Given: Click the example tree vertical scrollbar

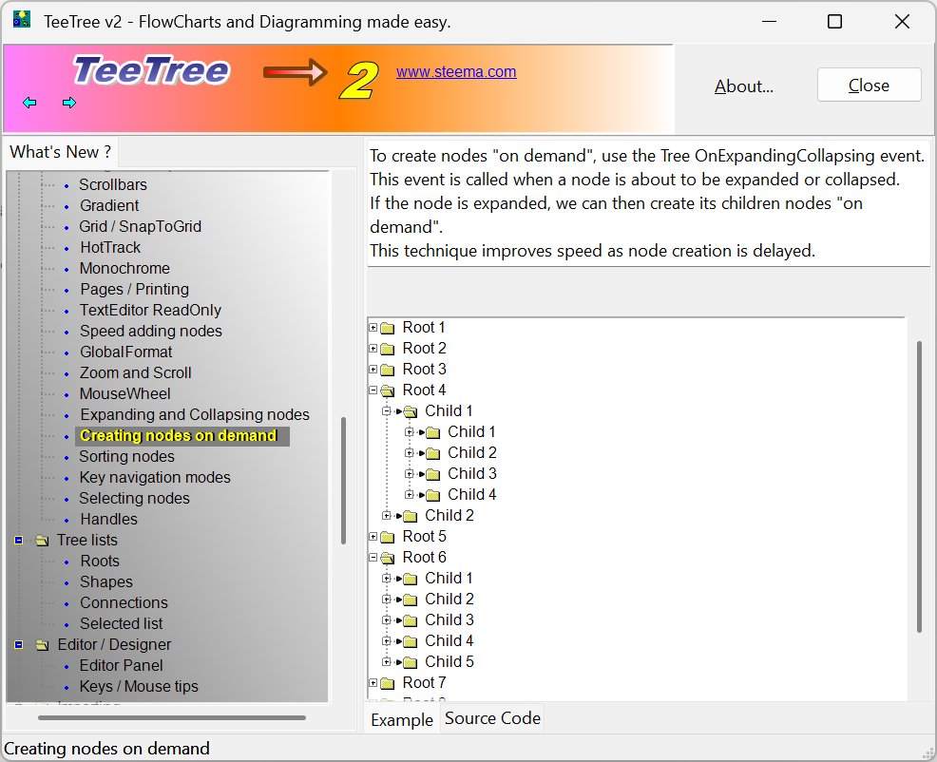Looking at the screenshot, I should pos(920,486).
